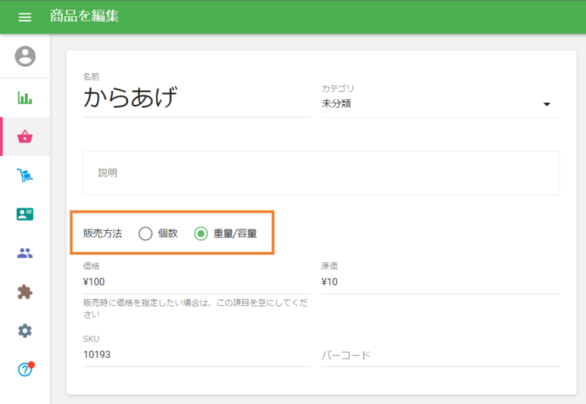Click the help question mark icon
Image resolution: width=586 pixels, height=404 pixels.
click(25, 370)
